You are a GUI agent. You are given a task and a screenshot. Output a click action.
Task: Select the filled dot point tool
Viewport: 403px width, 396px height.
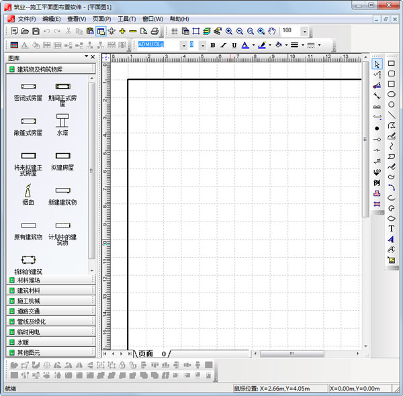377,128
